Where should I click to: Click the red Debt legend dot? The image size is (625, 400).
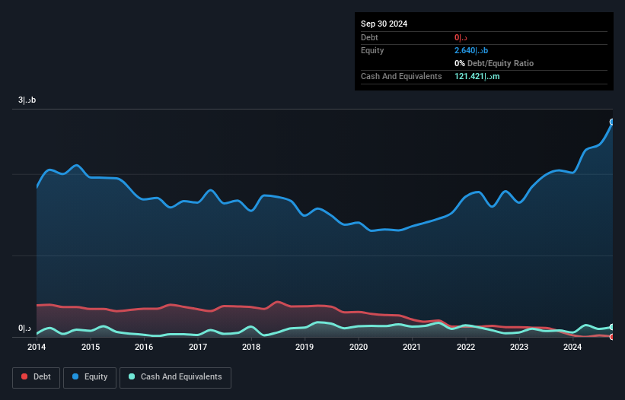click(25, 377)
